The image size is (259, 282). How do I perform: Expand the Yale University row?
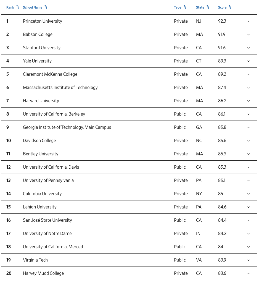click(x=249, y=61)
